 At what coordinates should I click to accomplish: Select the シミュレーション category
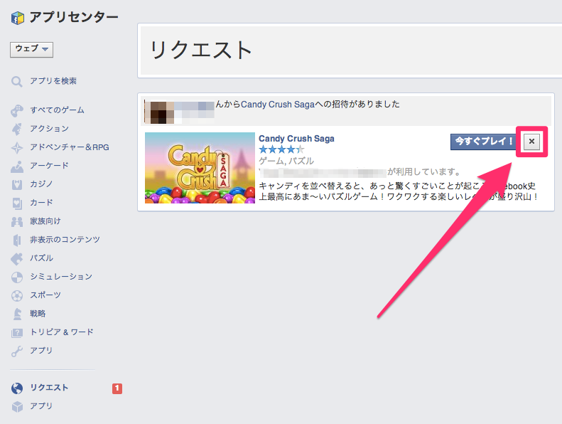tap(61, 277)
